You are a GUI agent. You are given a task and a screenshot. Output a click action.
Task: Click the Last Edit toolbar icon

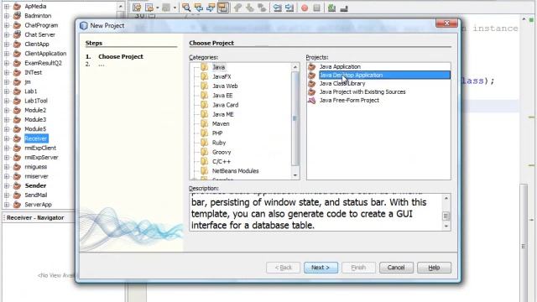136,8
